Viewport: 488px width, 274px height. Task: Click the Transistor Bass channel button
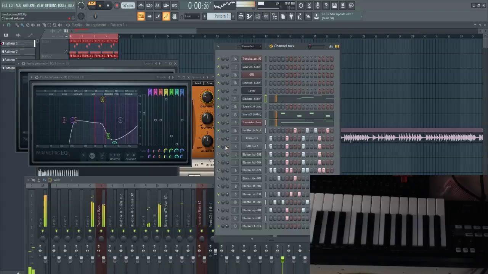[252, 123]
